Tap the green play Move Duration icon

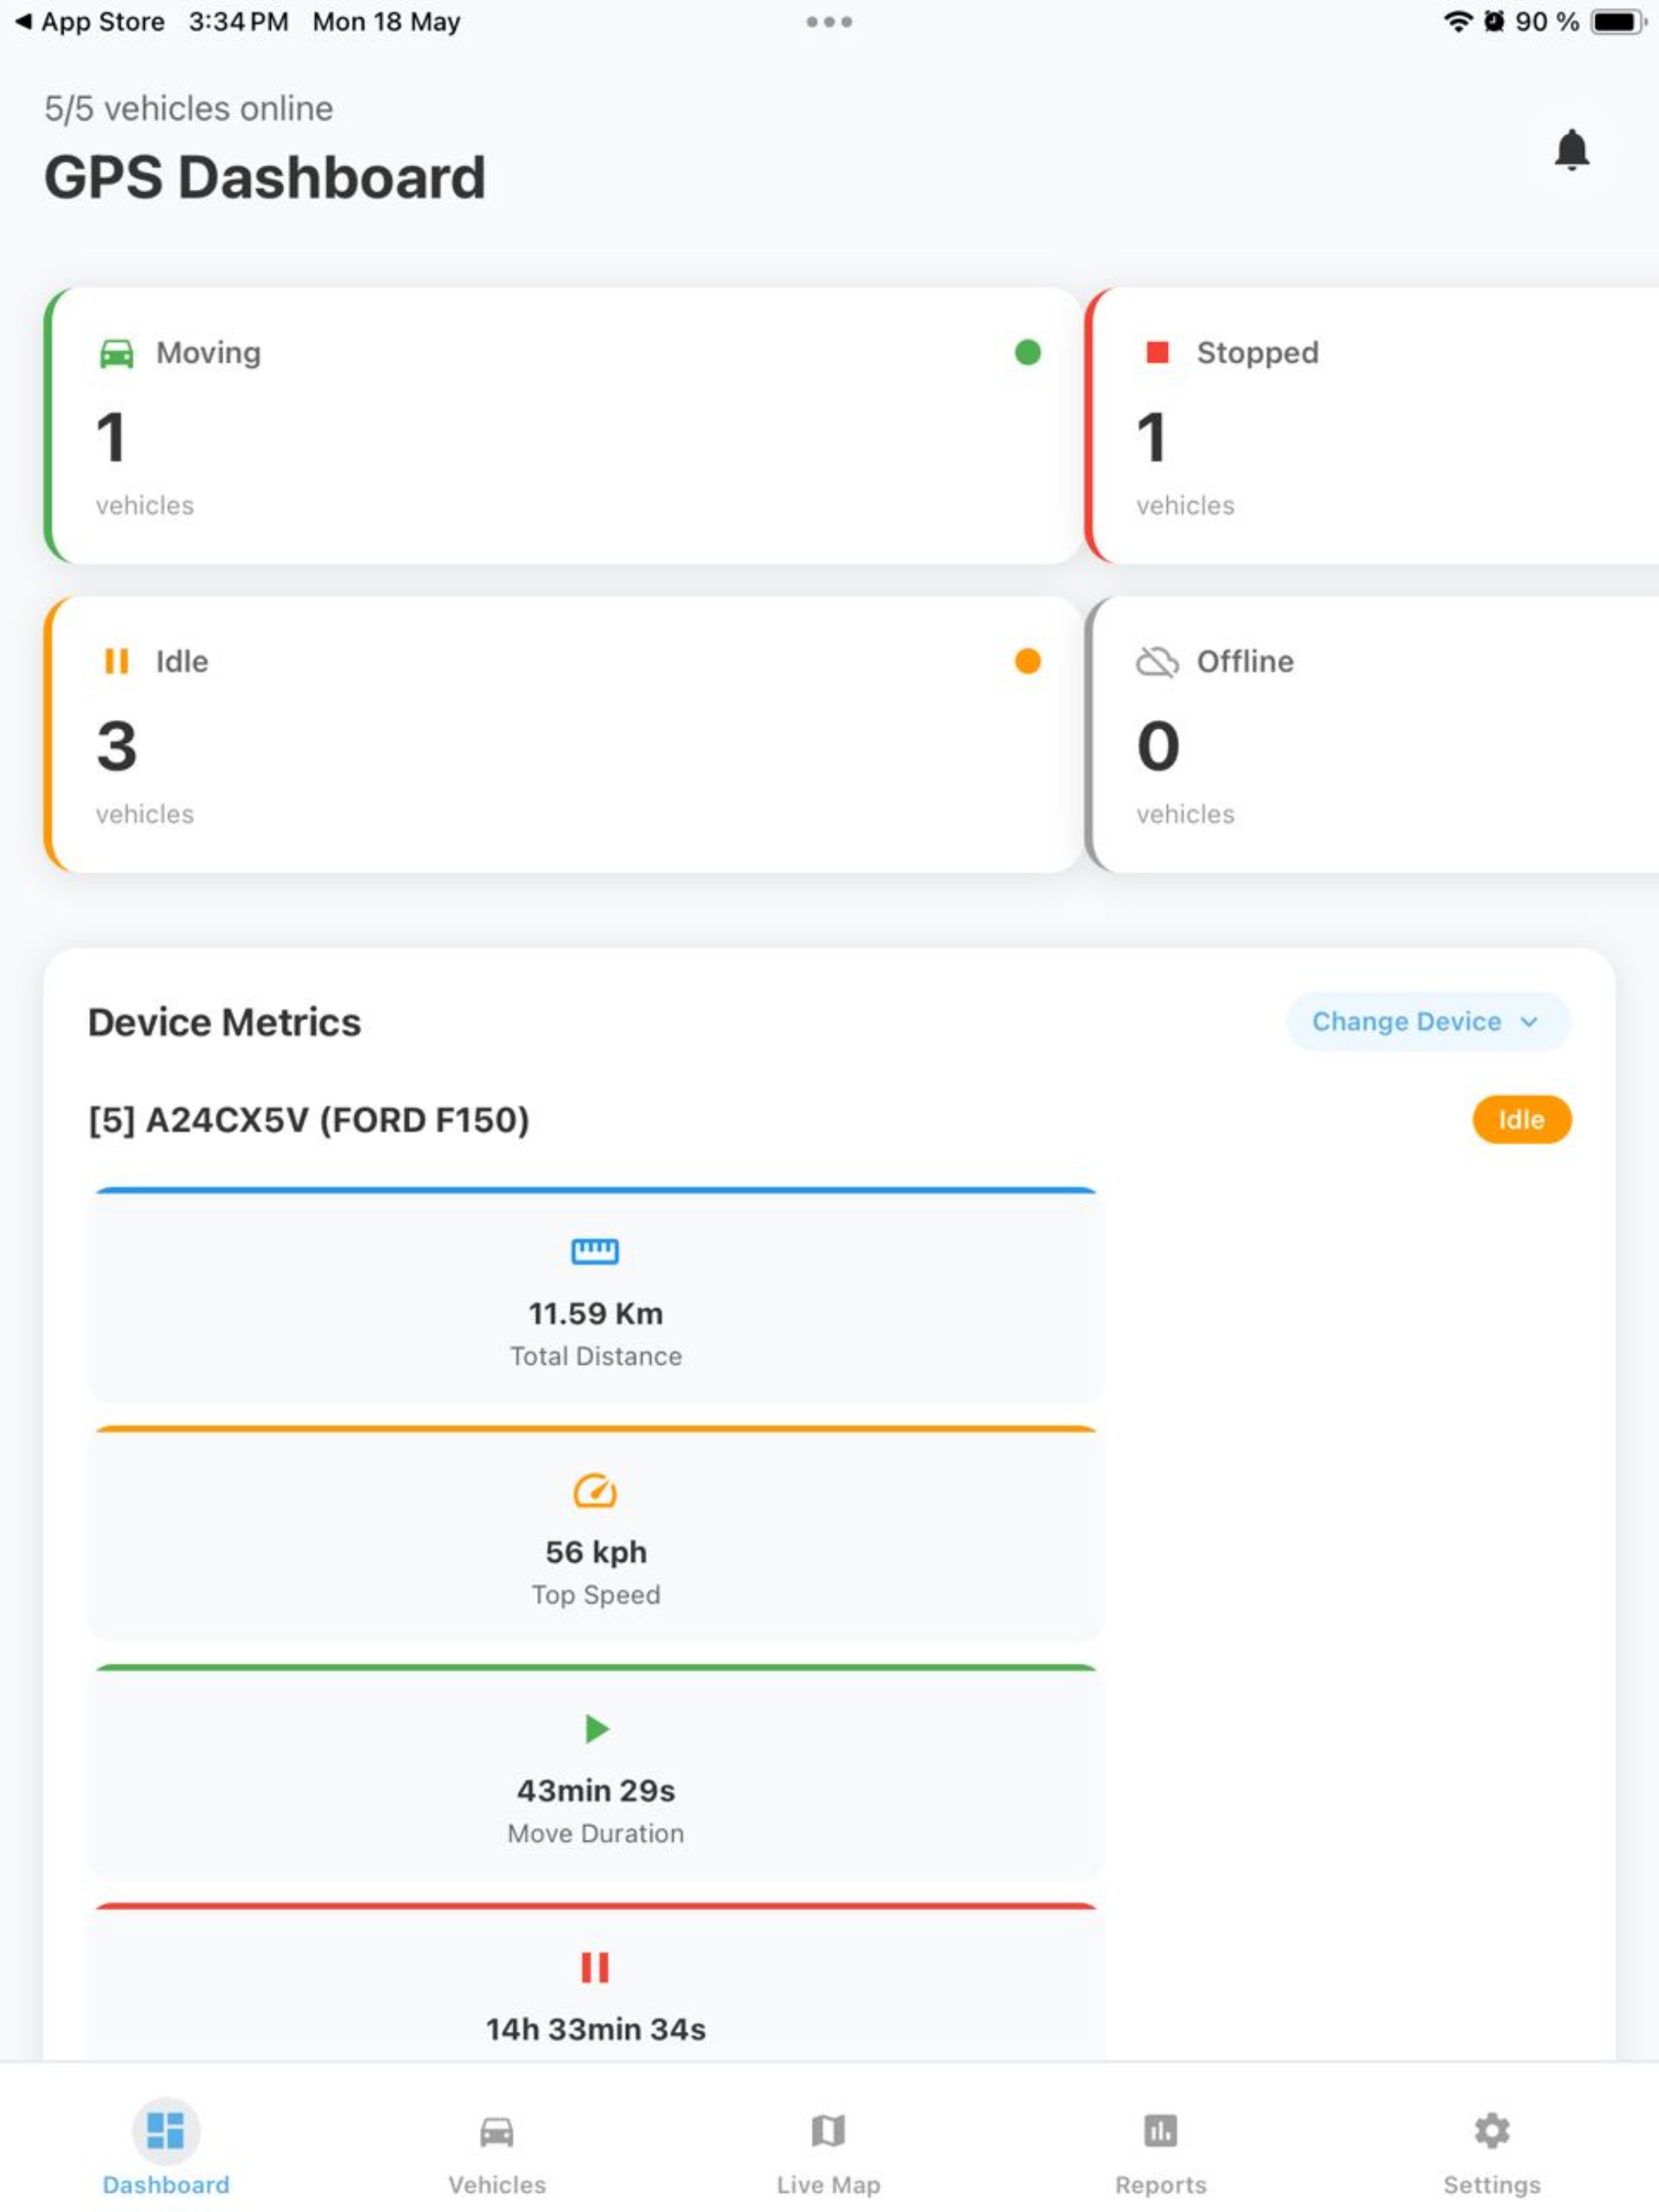click(x=597, y=1728)
